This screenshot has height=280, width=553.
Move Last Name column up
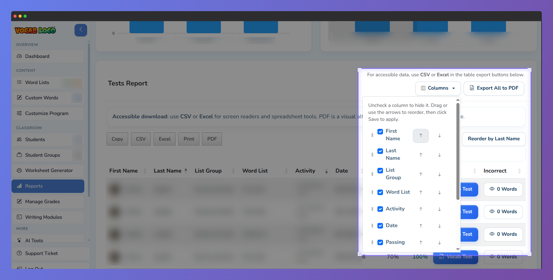[x=421, y=155]
